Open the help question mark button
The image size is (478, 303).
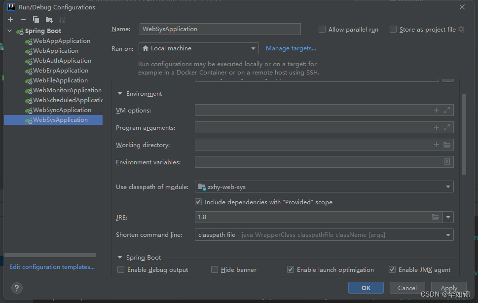[17, 288]
